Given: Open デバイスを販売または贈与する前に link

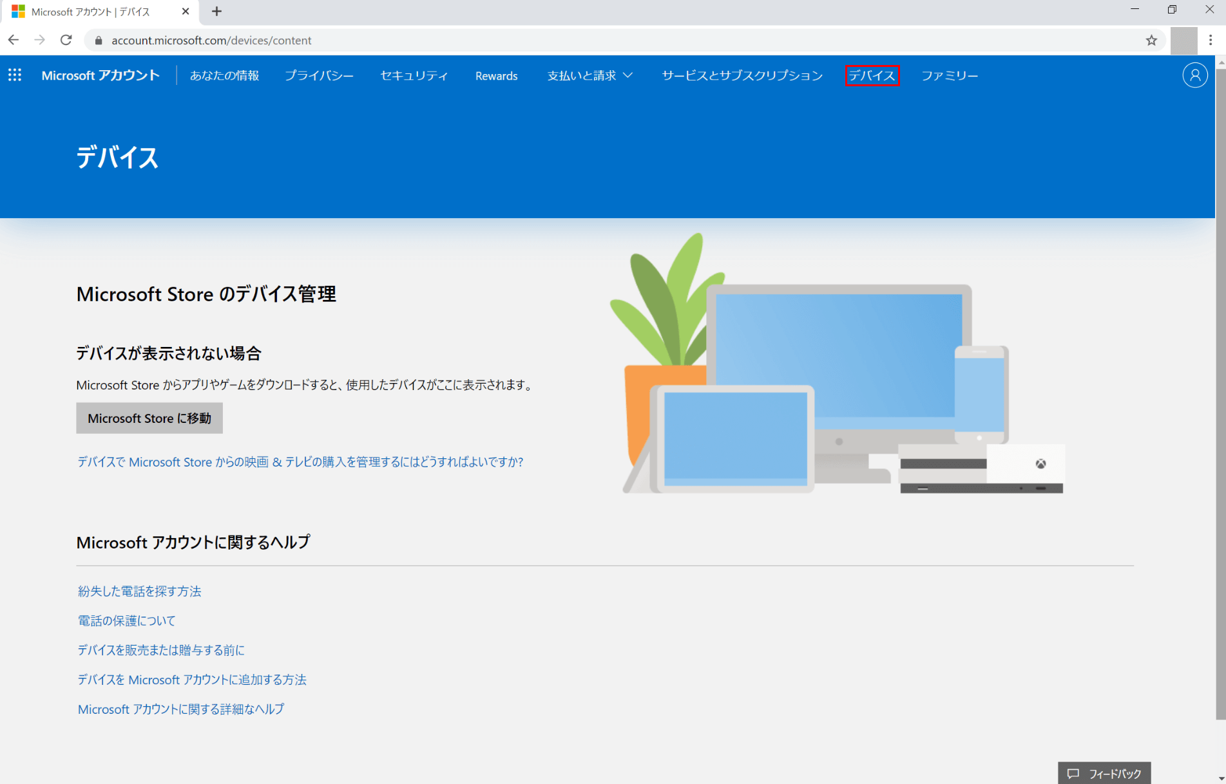Looking at the screenshot, I should pyautogui.click(x=161, y=650).
